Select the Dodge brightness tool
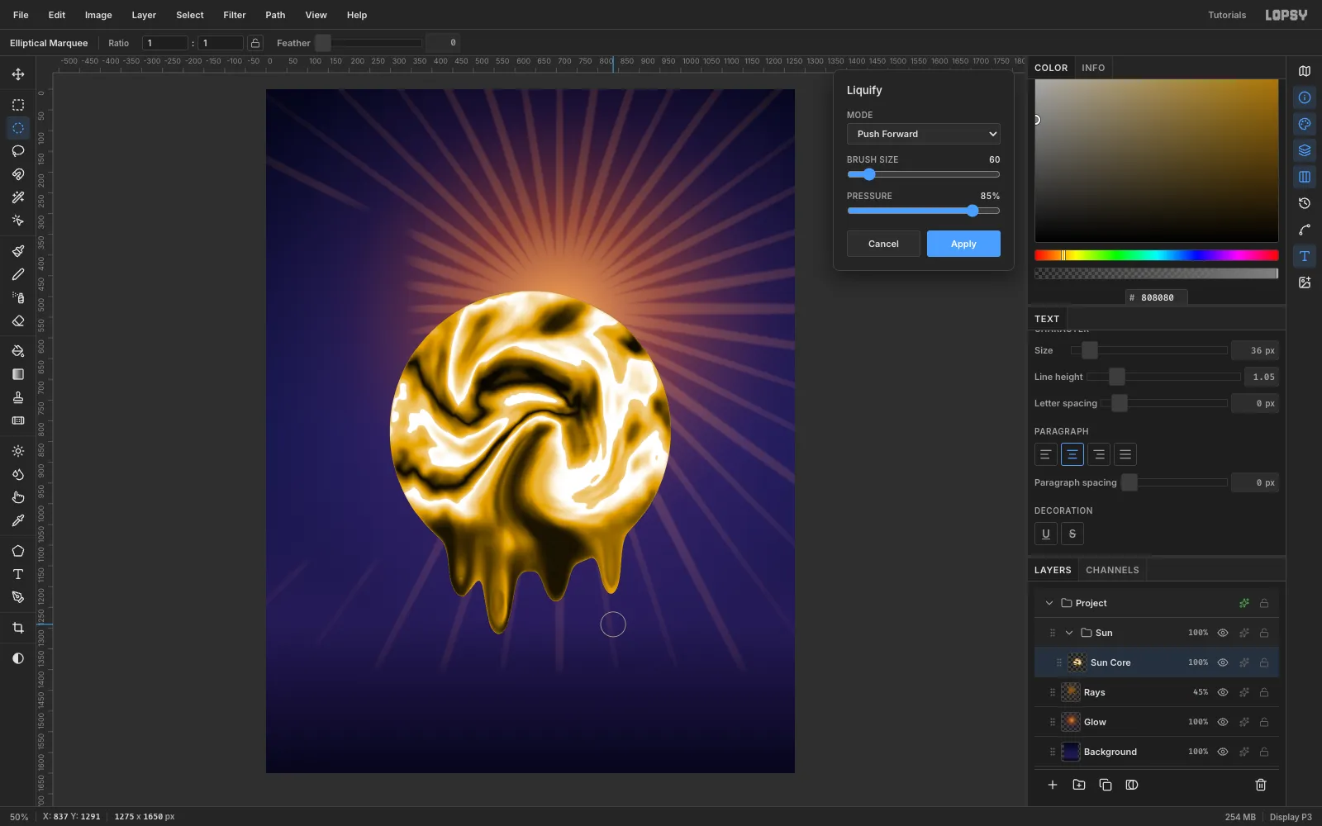Screen dimensions: 1322x826 [x=18, y=451]
